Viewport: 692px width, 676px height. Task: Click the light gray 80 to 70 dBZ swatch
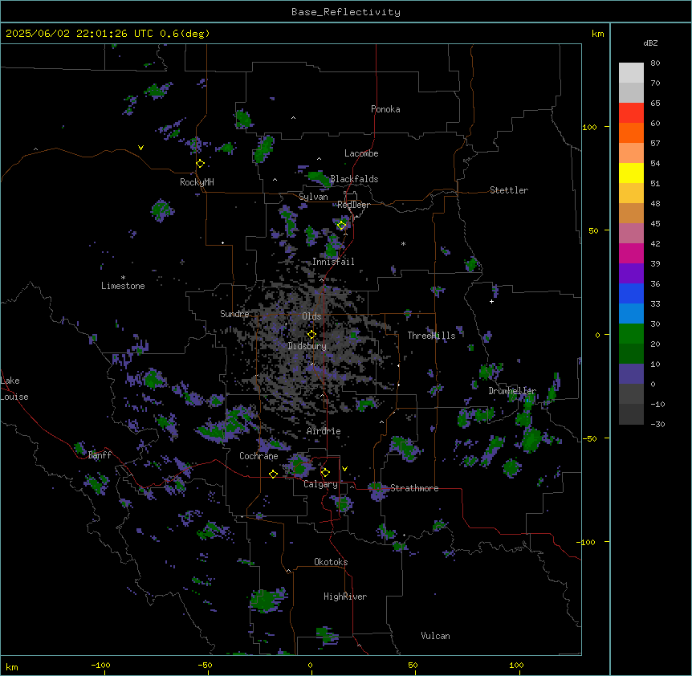click(x=631, y=73)
